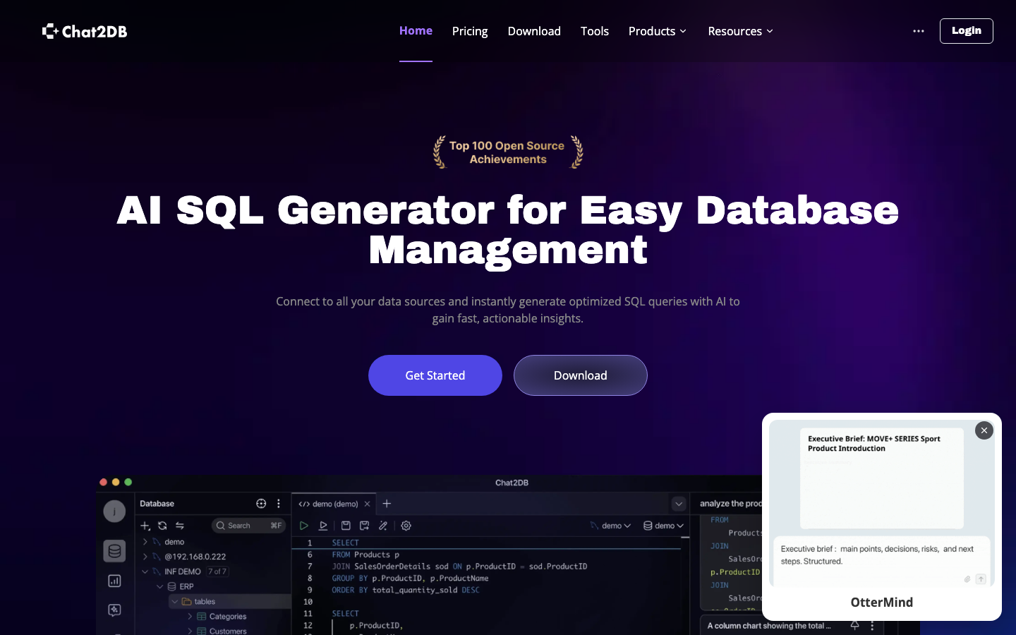Open the Home navigation tab

(416, 31)
